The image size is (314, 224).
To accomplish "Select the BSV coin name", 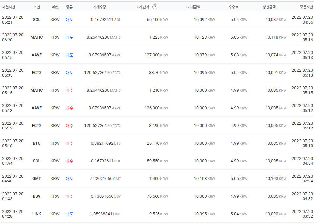I will pos(37,196).
